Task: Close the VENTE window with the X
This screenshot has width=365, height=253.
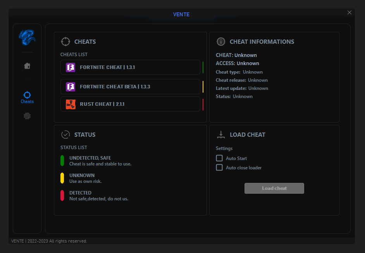Action: point(350,12)
